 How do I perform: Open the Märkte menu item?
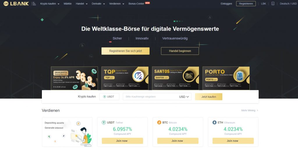click(68, 3)
